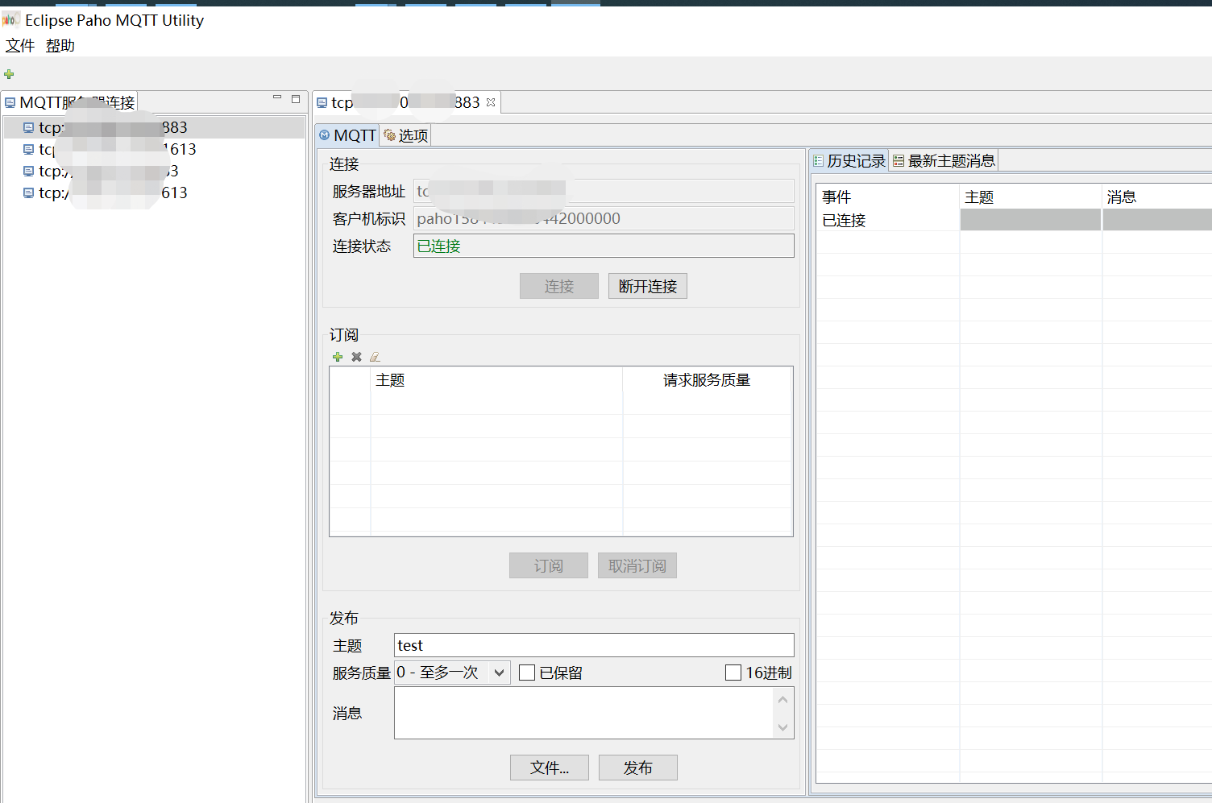Image resolution: width=1212 pixels, height=803 pixels.
Task: Click the 消息 column header in history table
Action: coord(1157,197)
